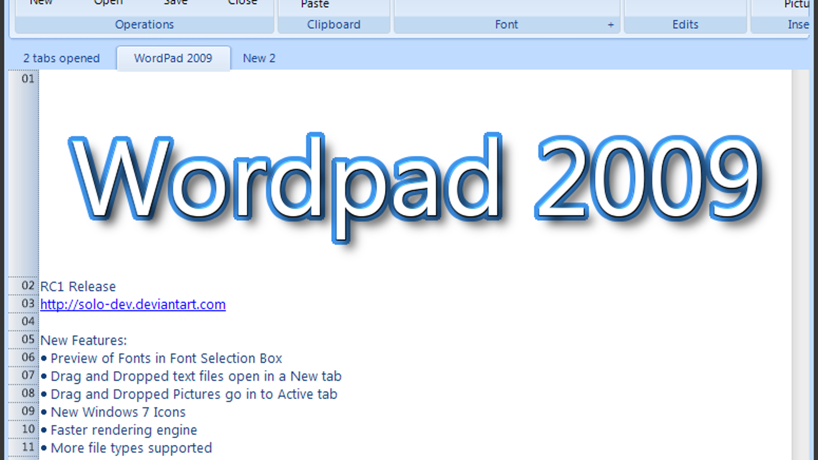The image size is (818, 460).
Task: Click the Edits ribbon group label
Action: 685,25
